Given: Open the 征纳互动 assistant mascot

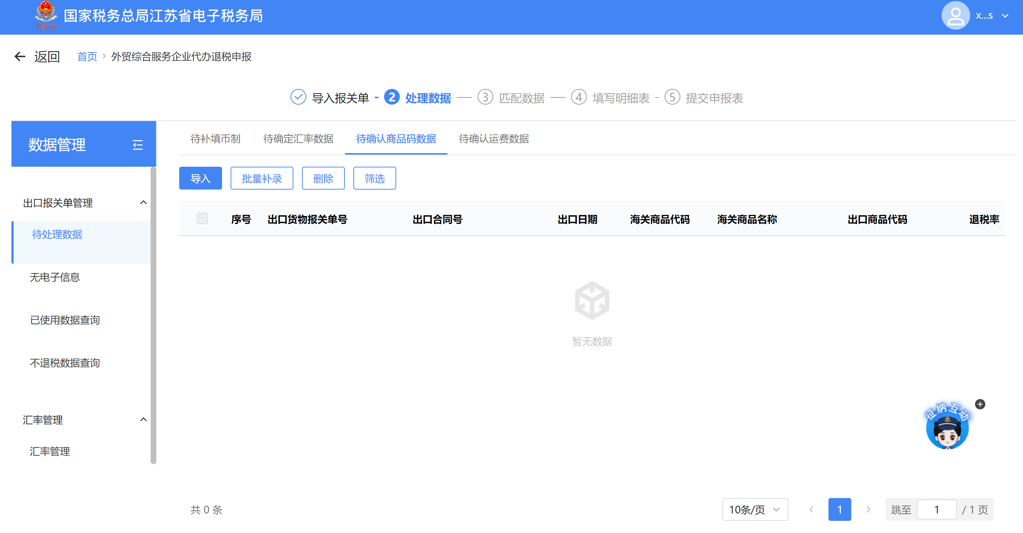Looking at the screenshot, I should [947, 429].
